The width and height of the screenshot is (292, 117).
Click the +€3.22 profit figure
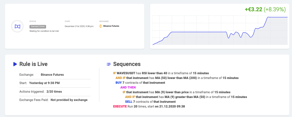tap(253, 9)
